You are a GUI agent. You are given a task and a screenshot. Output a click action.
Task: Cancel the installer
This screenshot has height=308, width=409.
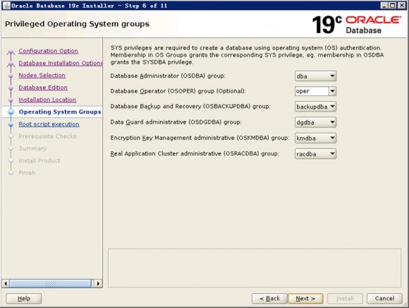[x=384, y=298]
